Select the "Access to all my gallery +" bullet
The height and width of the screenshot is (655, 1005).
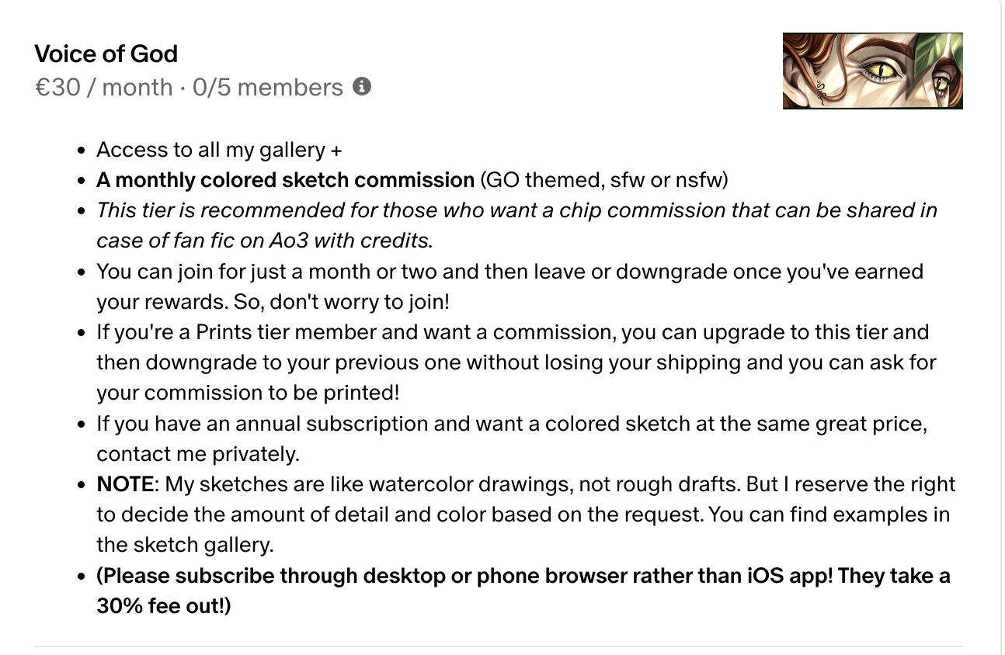[219, 150]
